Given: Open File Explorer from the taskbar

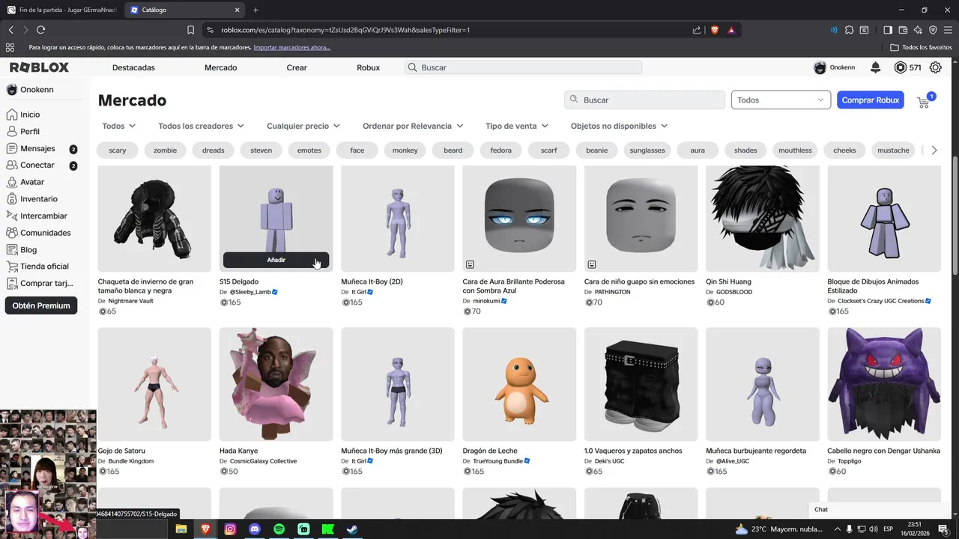Looking at the screenshot, I should pyautogui.click(x=181, y=529).
